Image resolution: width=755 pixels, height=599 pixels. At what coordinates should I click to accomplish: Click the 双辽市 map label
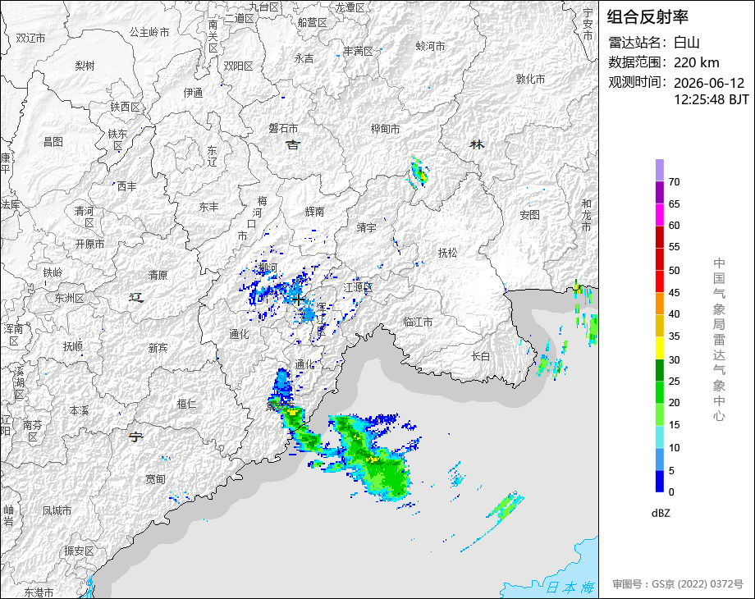pyautogui.click(x=31, y=38)
